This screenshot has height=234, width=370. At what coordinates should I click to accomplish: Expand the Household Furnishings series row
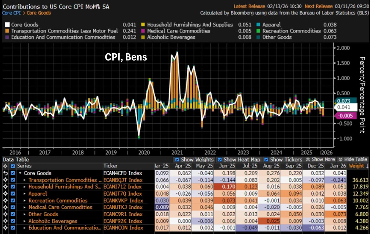(x=25, y=187)
